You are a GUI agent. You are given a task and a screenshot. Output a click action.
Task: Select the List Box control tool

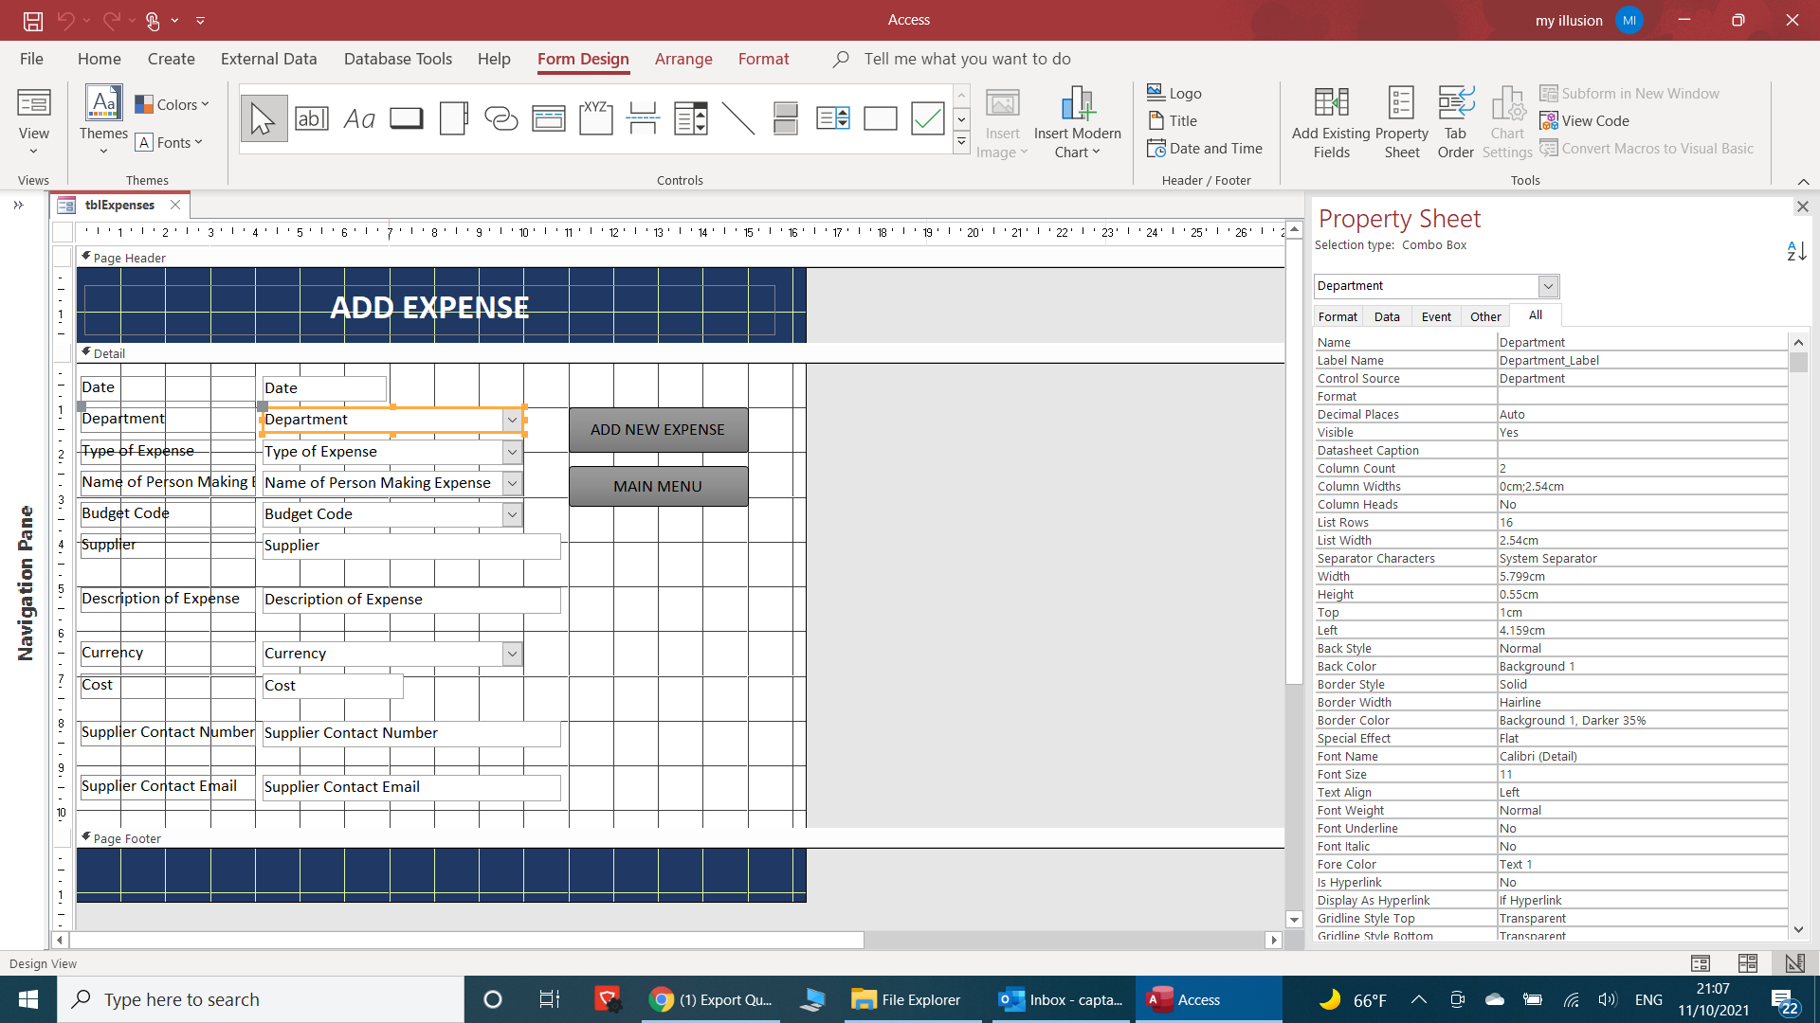point(833,118)
